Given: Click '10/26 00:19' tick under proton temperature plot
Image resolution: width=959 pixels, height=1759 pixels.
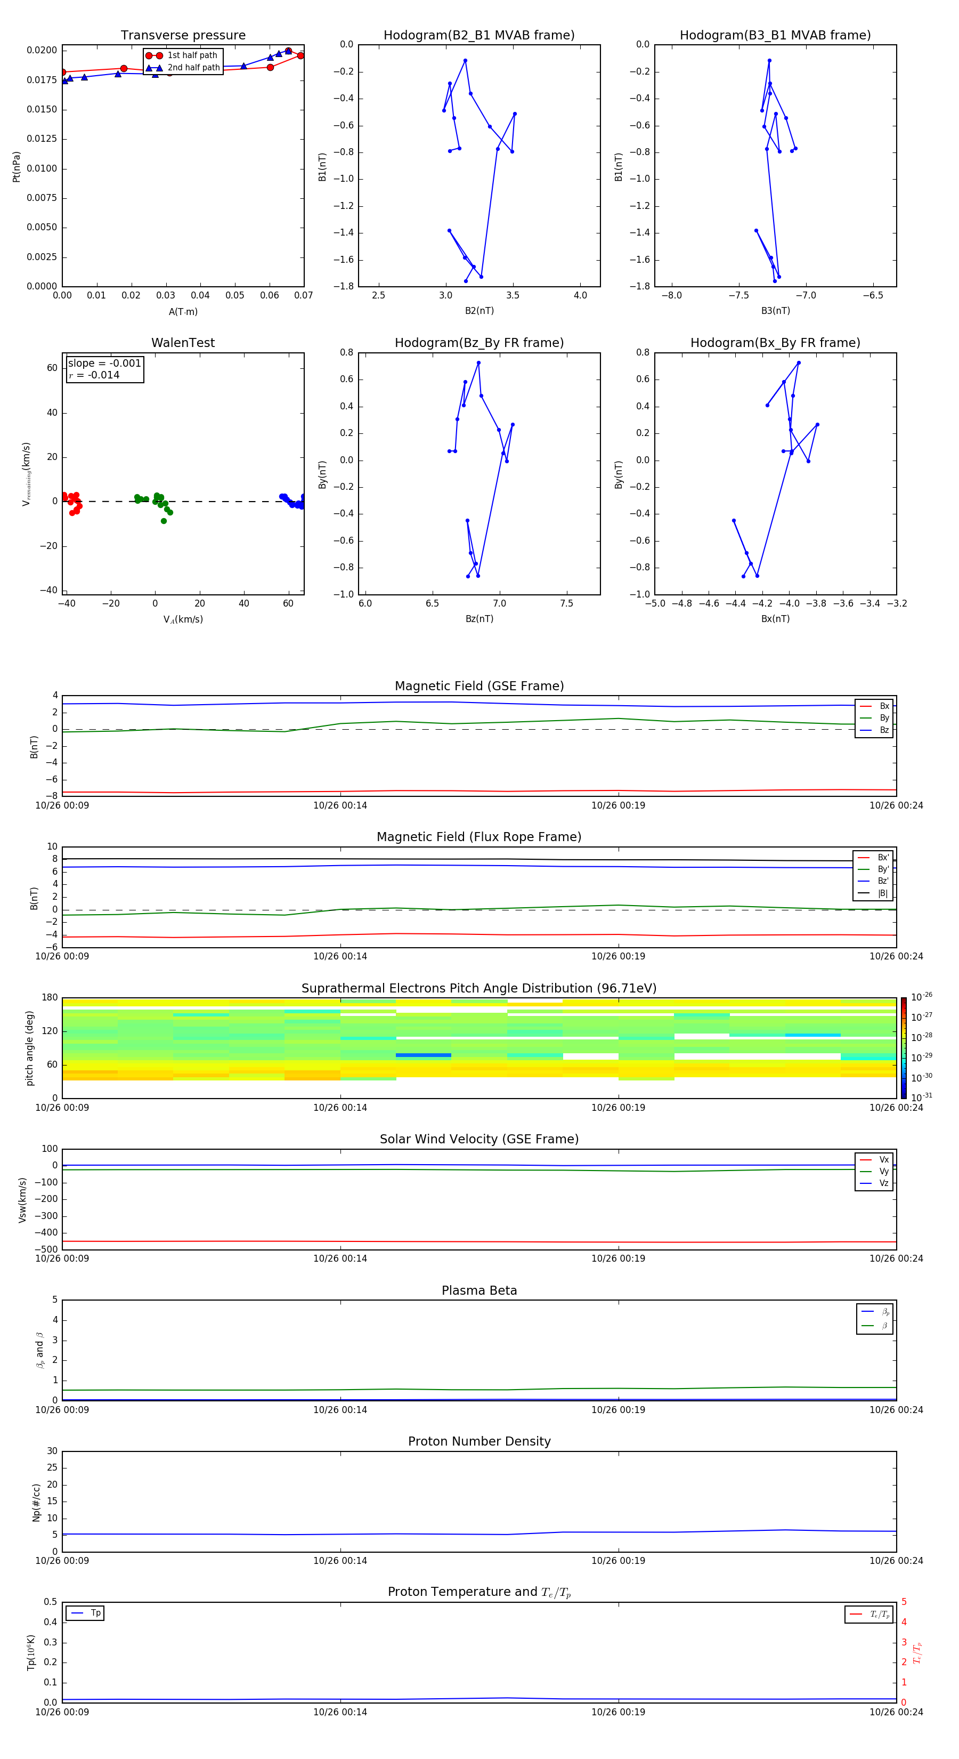Looking at the screenshot, I should (x=619, y=1712).
